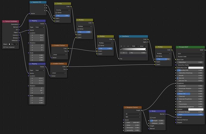206x134 pixels.
Task: Open the Musgrave 3D dimensions dropdown
Action: click(133, 114)
